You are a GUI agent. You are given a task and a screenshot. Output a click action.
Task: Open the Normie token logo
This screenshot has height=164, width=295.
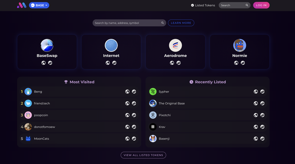pyautogui.click(x=240, y=45)
